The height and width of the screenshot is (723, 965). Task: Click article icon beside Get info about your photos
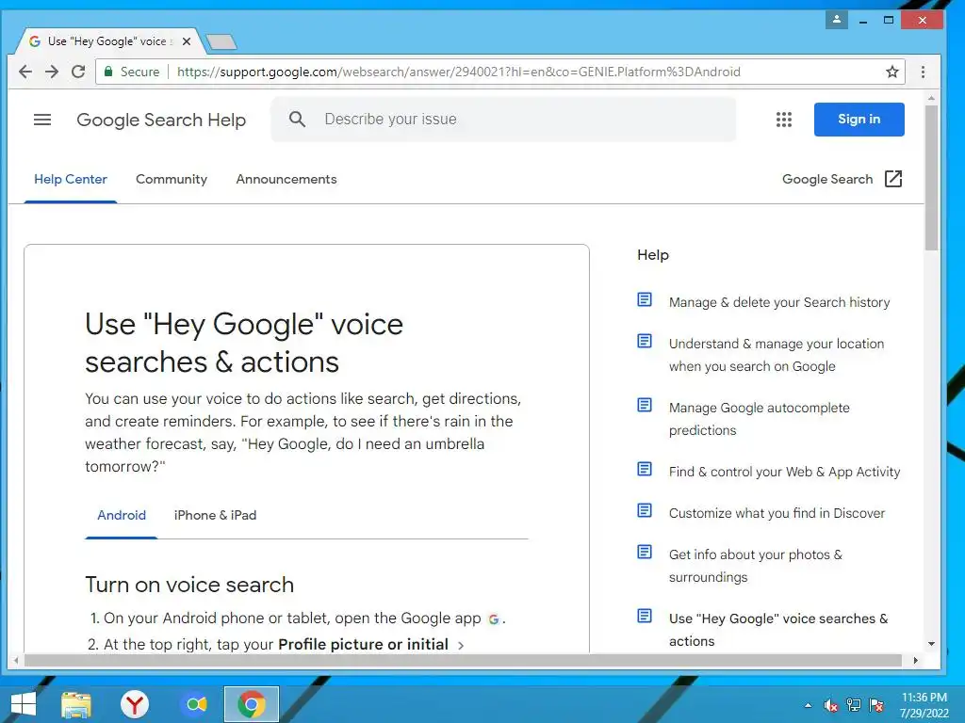click(645, 552)
